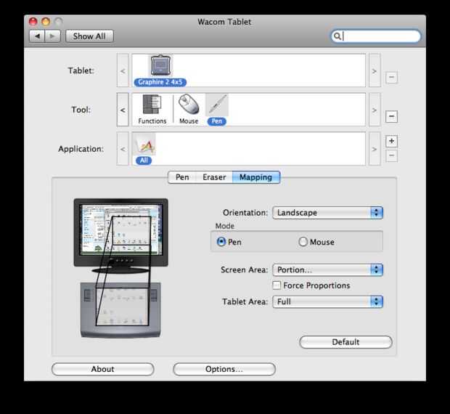The width and height of the screenshot is (450, 414).
Task: Switch to the Mapping tab
Action: point(255,177)
